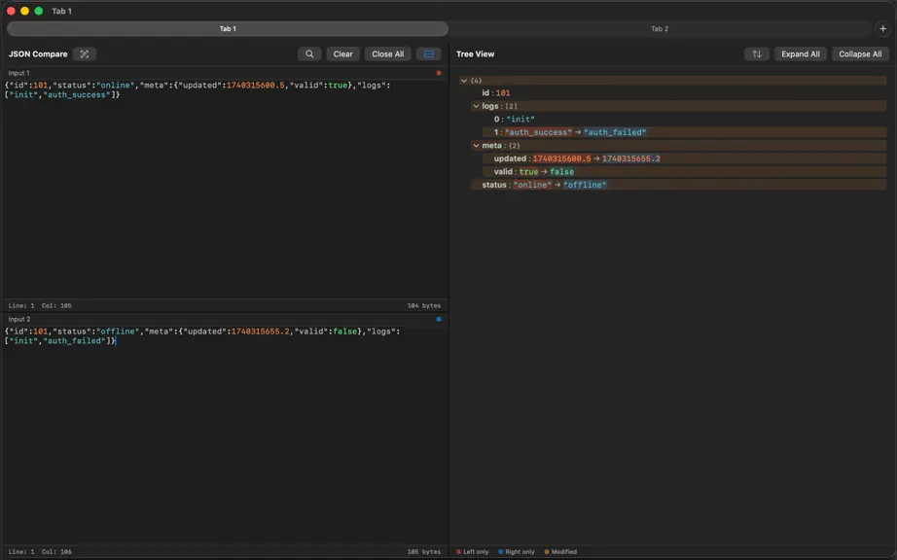Switch to Tab 1

click(228, 28)
